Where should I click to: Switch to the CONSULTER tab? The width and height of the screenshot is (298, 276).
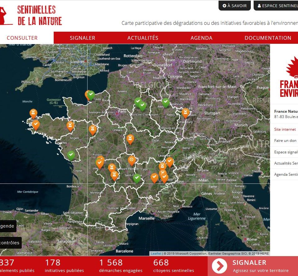[22, 38]
